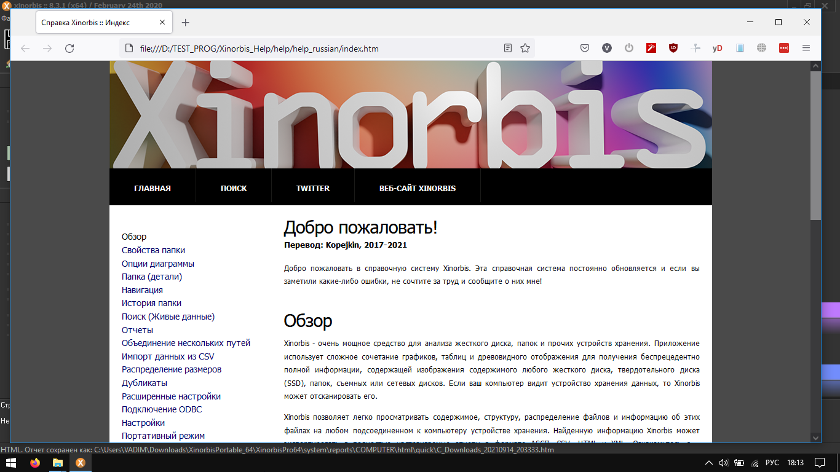This screenshot has width=840, height=472.
Task: Bookmark this page with the star icon
Action: coord(525,48)
